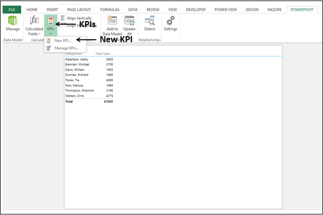Open the Settings gears icon
The height and width of the screenshot is (215, 323).
point(171,20)
